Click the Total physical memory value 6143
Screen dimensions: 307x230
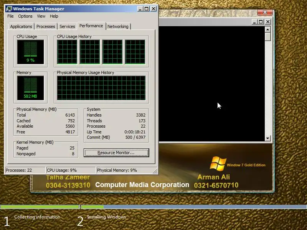(70, 115)
